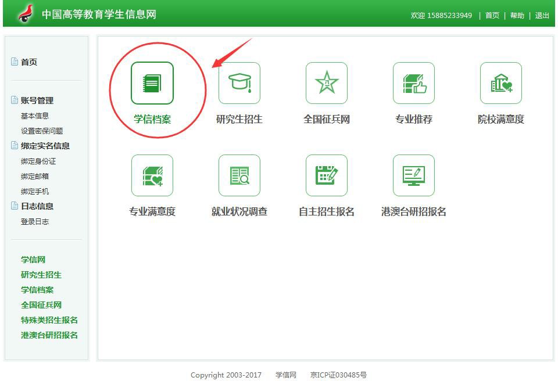The image size is (558, 381).
Task: Click the 研究生招生 graduation cap icon
Action: (239, 83)
